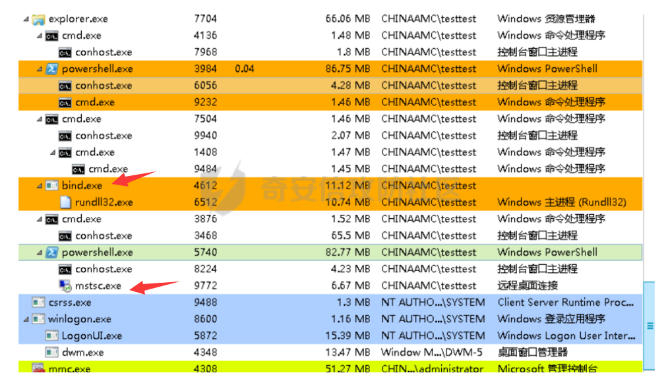Click the explorer.exe folder icon
The width and height of the screenshot is (664, 377).
coord(38,19)
